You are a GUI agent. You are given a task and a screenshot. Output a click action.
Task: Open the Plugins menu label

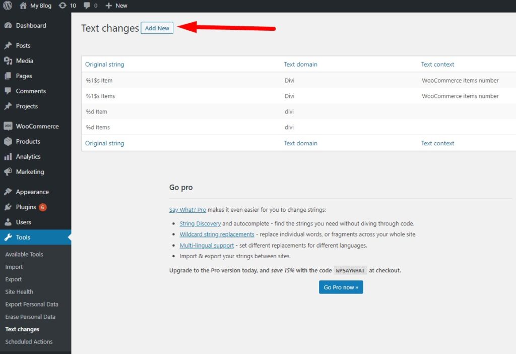(x=26, y=207)
